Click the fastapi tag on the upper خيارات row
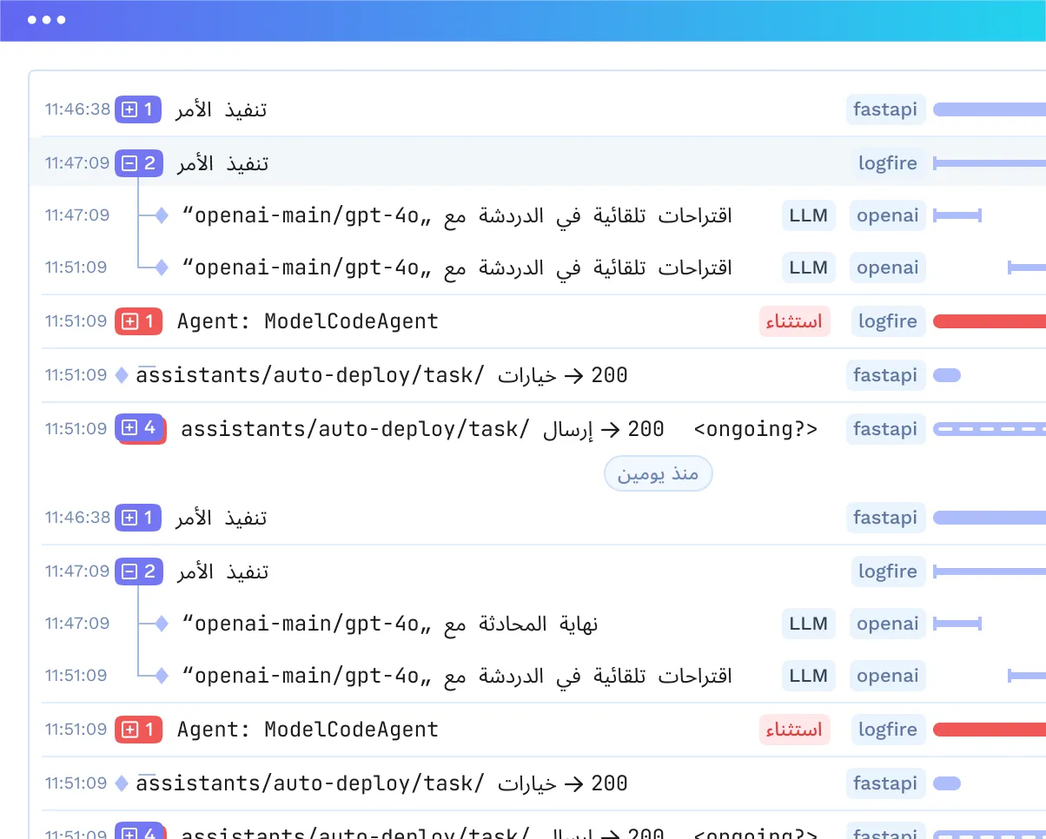Viewport: 1046px width, 839px height. point(885,375)
